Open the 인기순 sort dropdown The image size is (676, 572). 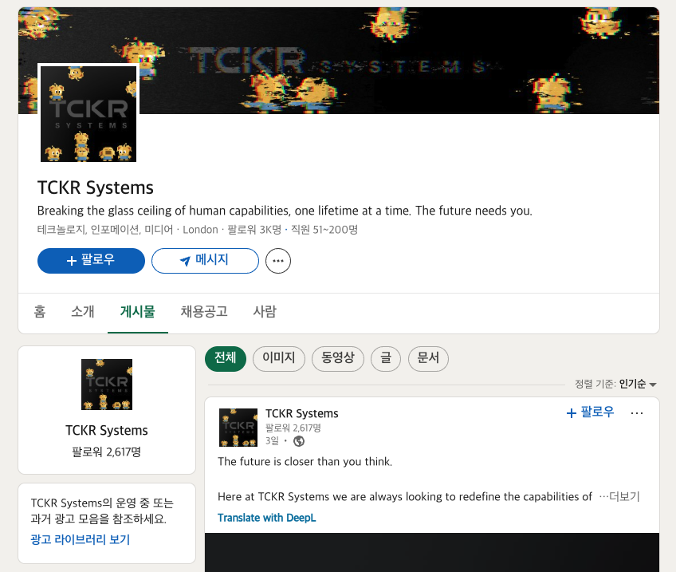point(638,384)
